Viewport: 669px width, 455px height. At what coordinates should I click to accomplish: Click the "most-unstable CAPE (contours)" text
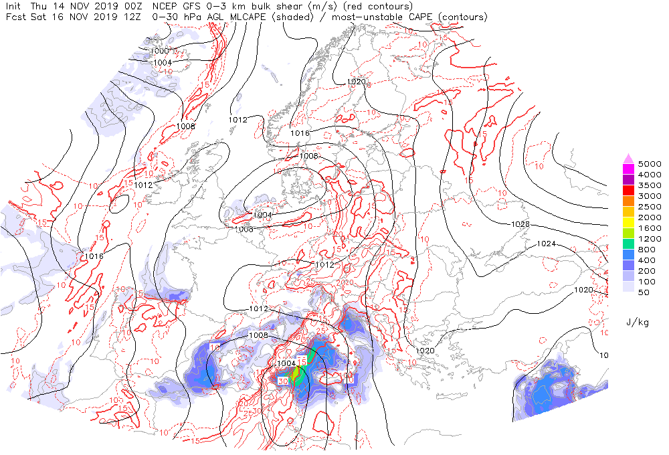pos(409,17)
